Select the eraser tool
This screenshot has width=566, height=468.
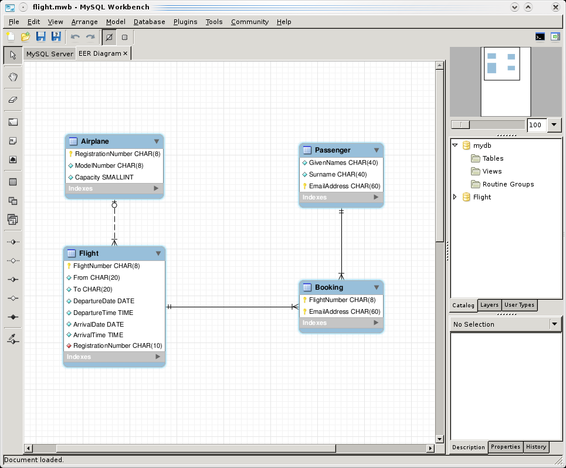pyautogui.click(x=13, y=100)
